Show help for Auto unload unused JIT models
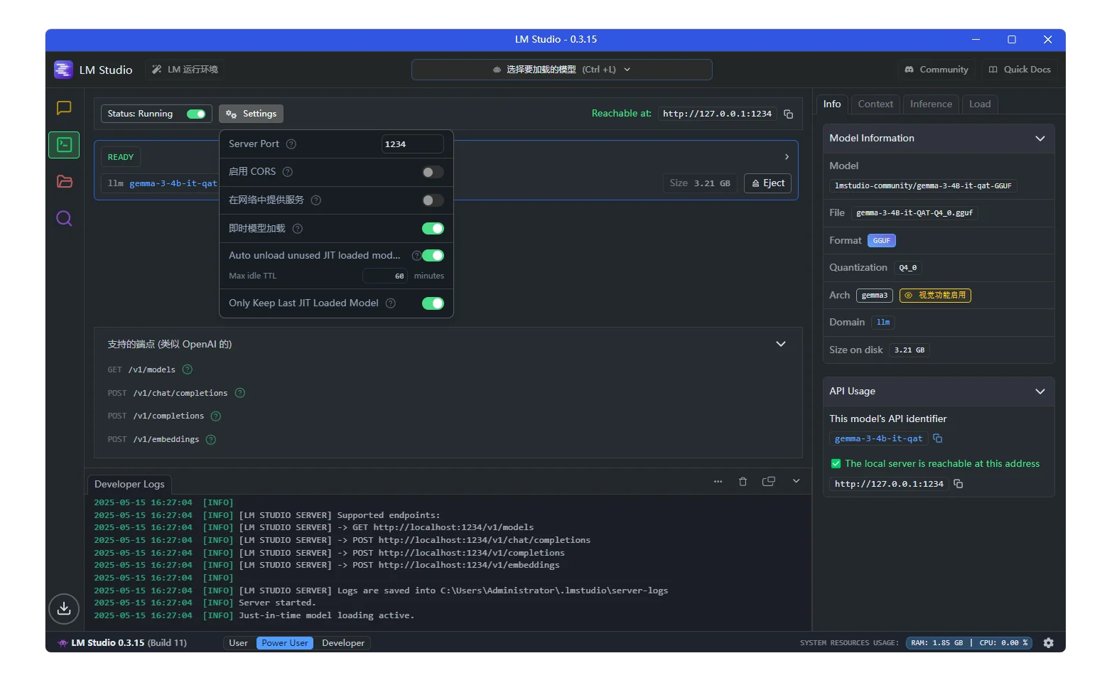This screenshot has width=1107, height=685. click(416, 256)
